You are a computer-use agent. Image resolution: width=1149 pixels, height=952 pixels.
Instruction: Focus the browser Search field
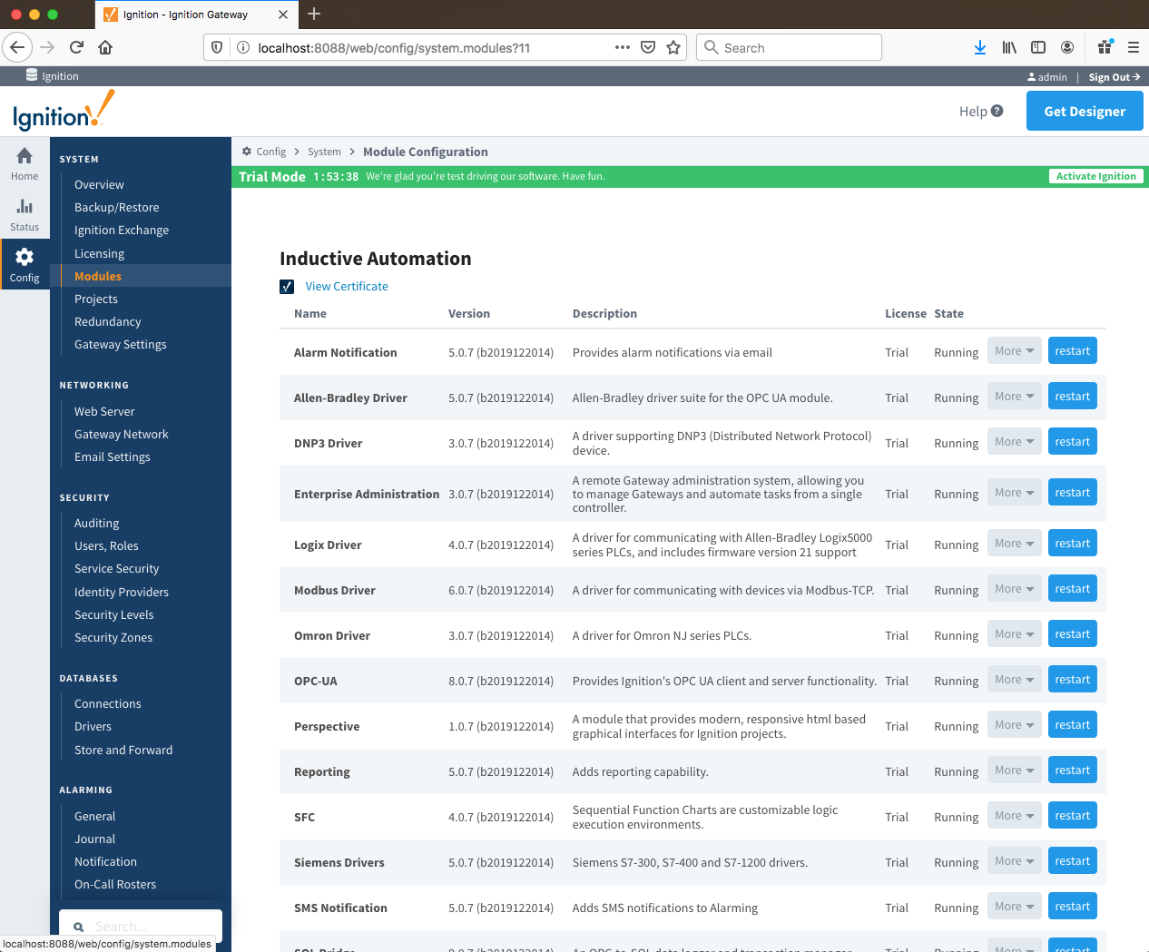pyautogui.click(x=789, y=47)
